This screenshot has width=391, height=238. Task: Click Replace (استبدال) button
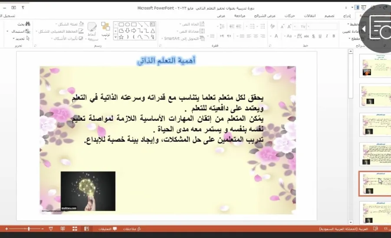point(19,31)
